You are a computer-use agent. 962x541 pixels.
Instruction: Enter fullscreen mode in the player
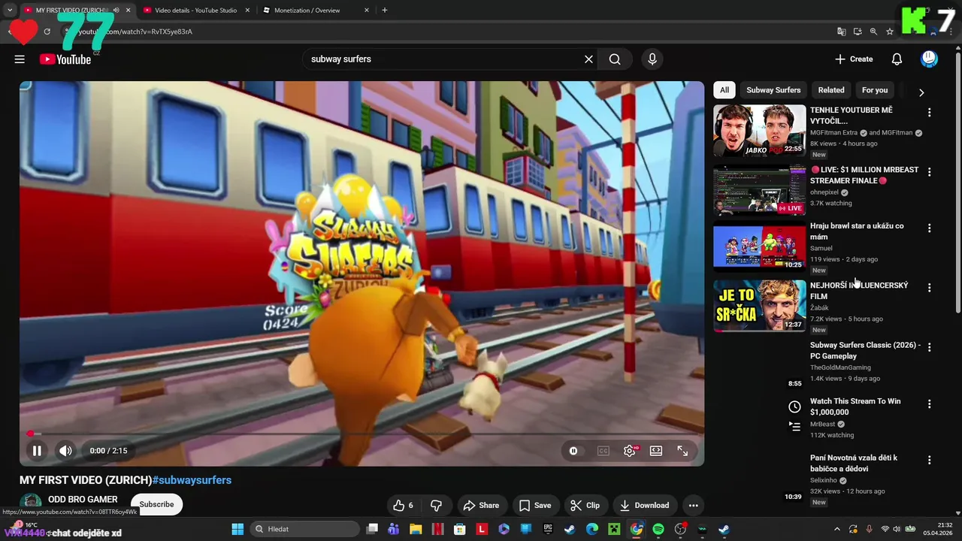[x=682, y=451]
